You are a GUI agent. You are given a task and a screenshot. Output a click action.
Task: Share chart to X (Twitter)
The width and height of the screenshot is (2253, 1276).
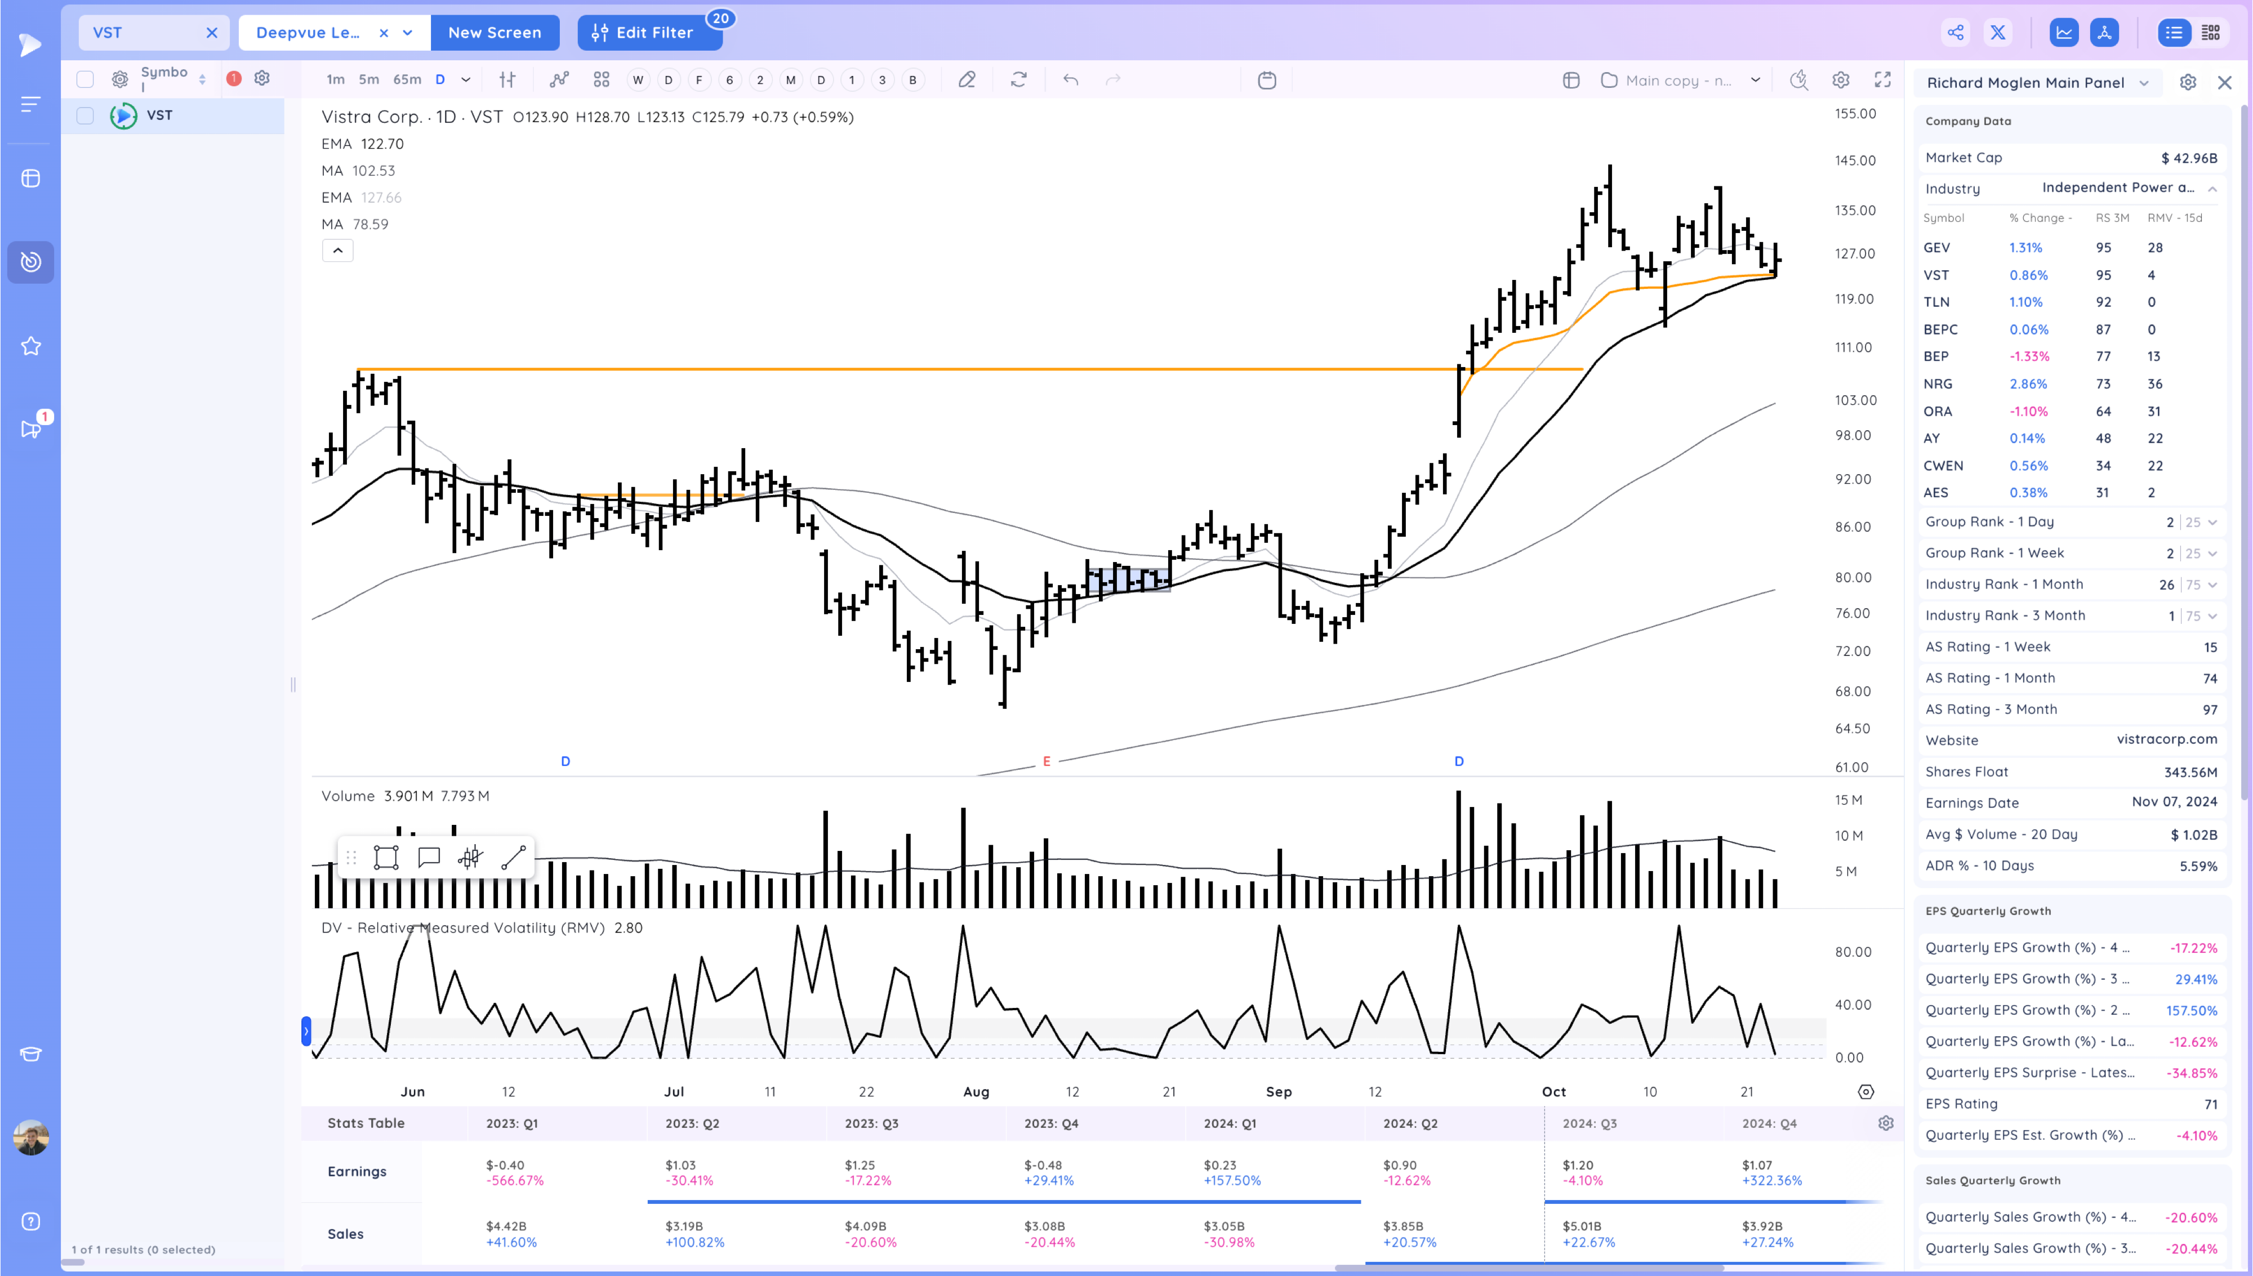coord(1999,33)
